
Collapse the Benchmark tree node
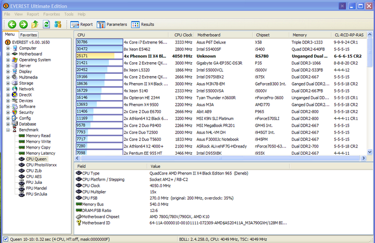(x=8, y=130)
